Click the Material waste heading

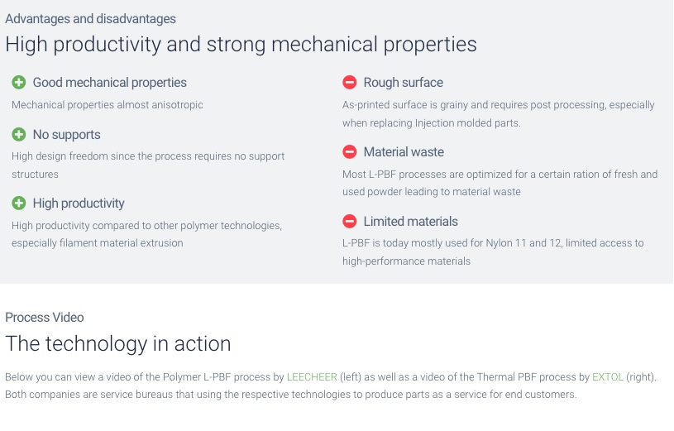[404, 151]
